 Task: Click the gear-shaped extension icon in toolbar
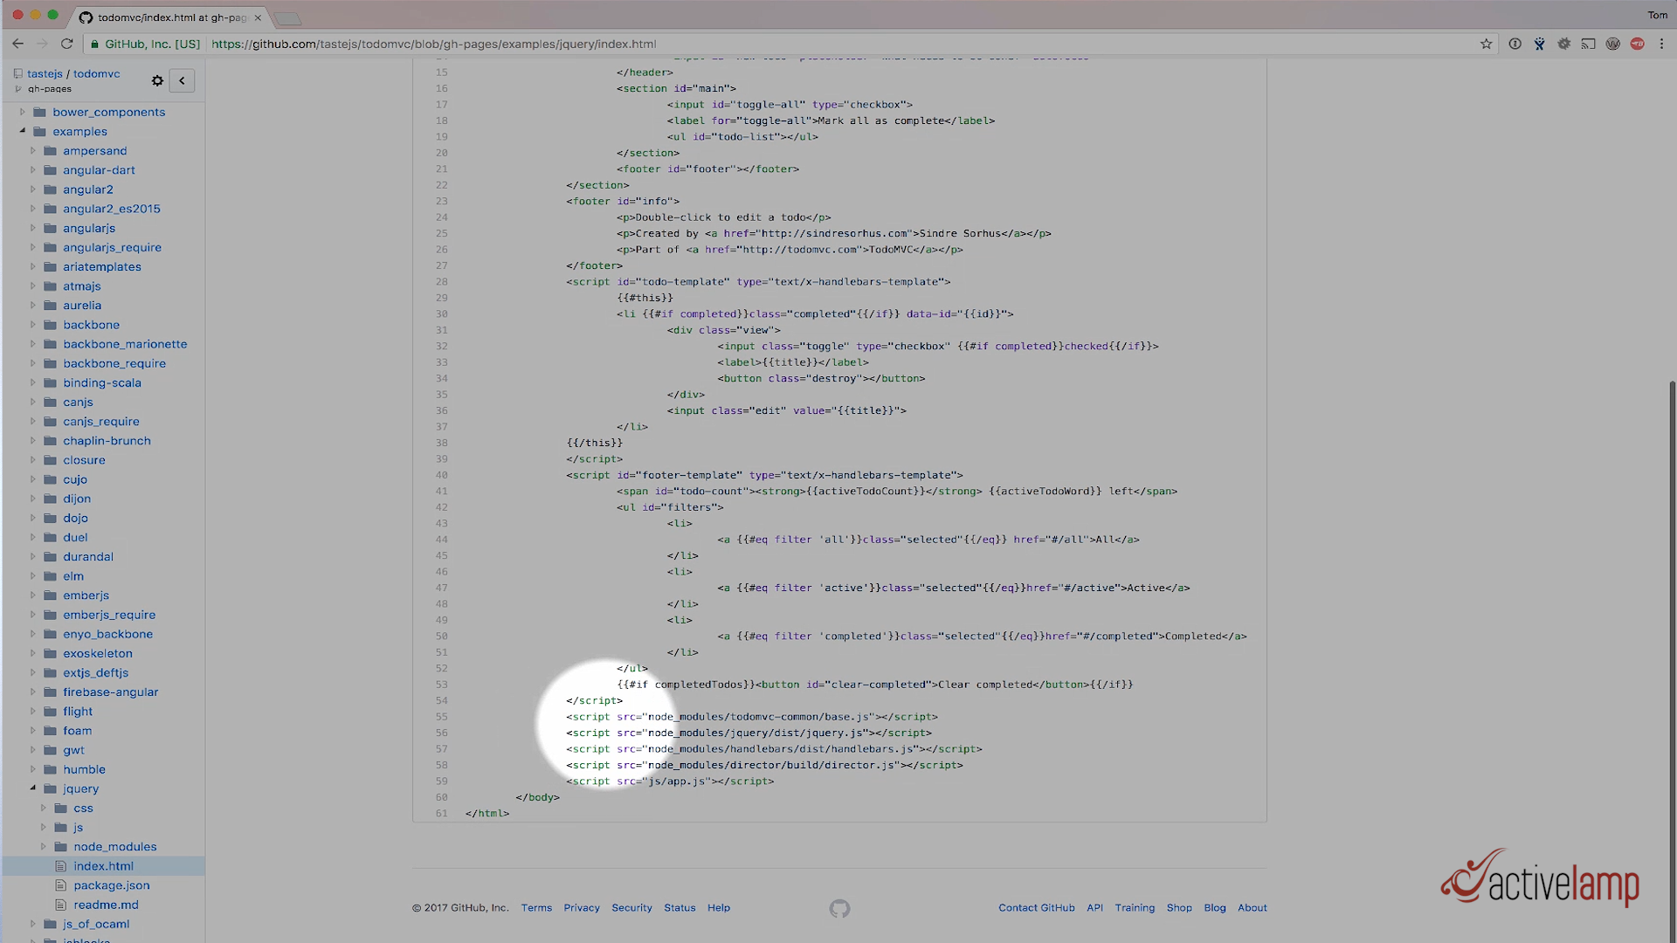click(x=1563, y=44)
